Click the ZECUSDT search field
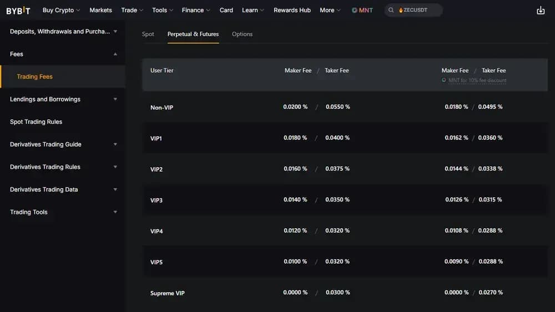 (413, 10)
